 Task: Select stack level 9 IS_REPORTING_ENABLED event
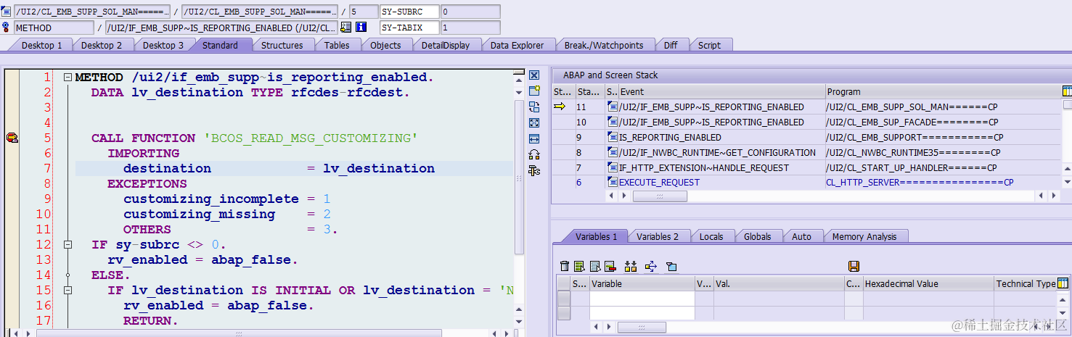point(670,137)
